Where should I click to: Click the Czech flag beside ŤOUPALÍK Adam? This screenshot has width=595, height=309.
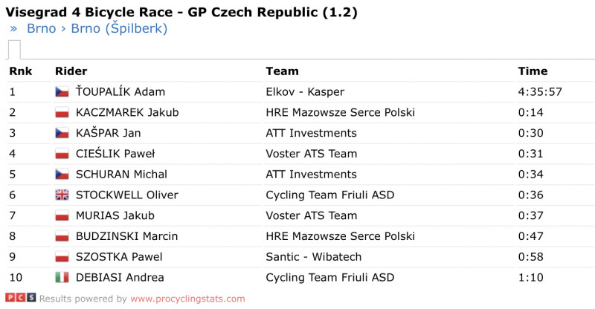point(62,92)
